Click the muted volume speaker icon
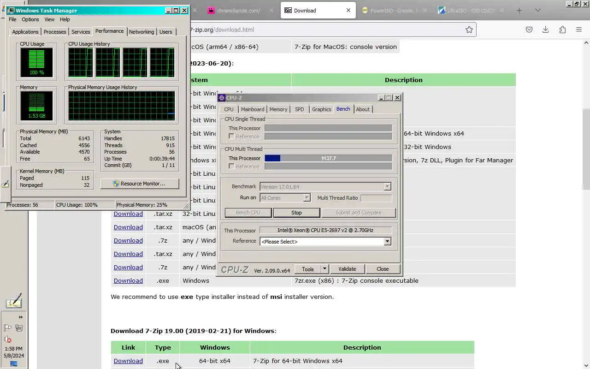 tap(8, 339)
